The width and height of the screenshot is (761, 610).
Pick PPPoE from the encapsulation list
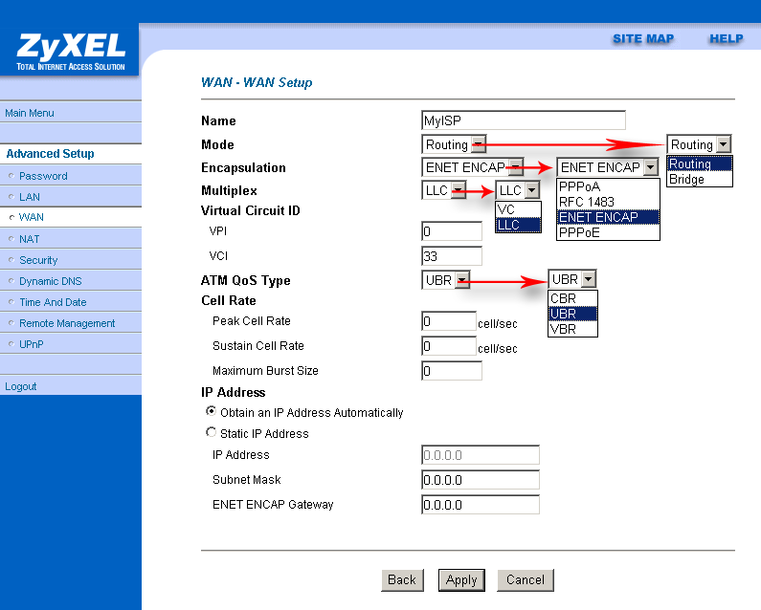608,232
